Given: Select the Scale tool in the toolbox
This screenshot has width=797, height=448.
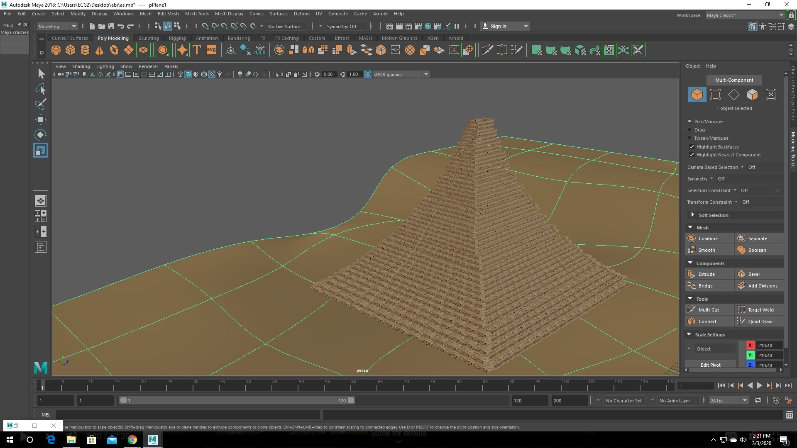Looking at the screenshot, I should 40,150.
